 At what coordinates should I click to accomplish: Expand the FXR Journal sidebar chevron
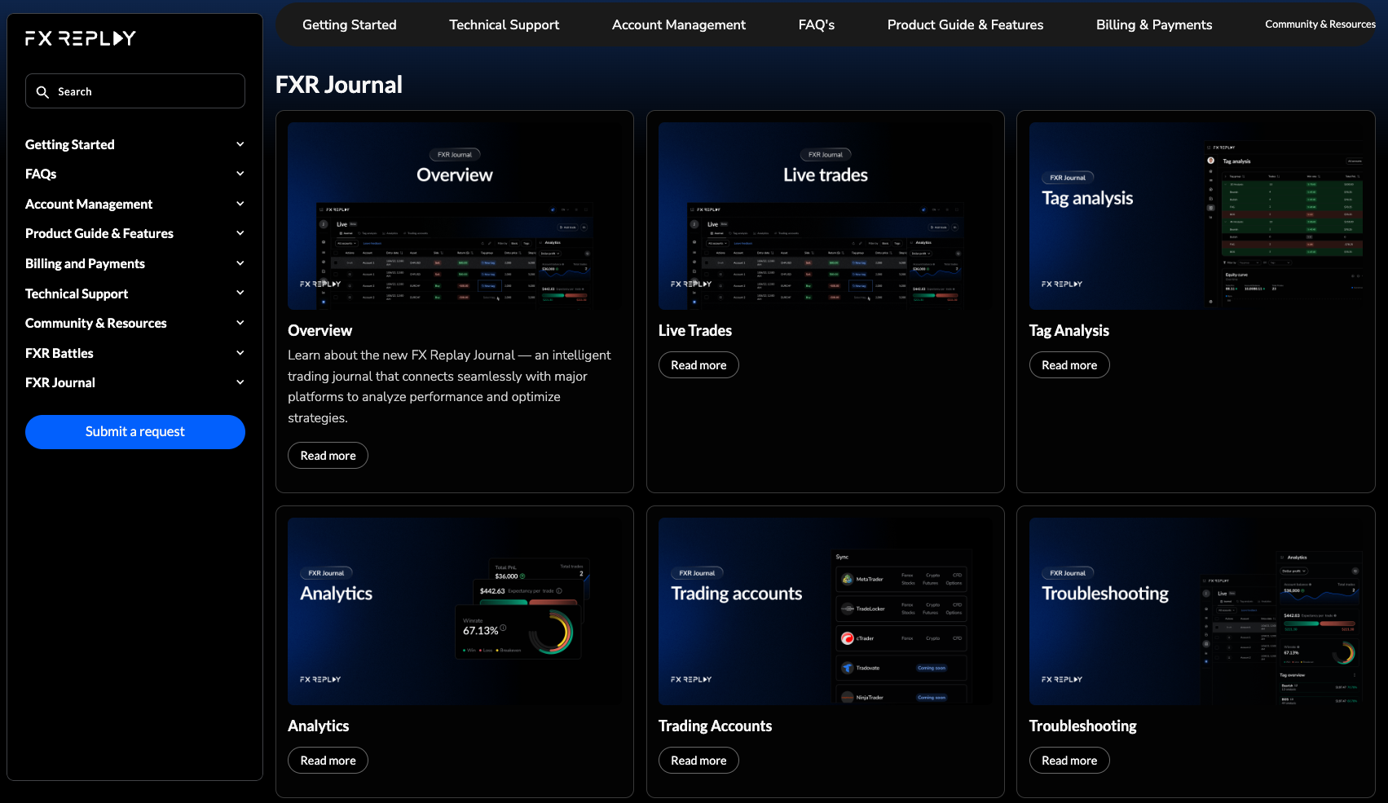(240, 382)
